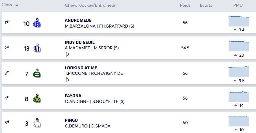
Task: Open horse PINGO details
Action: click(71, 120)
